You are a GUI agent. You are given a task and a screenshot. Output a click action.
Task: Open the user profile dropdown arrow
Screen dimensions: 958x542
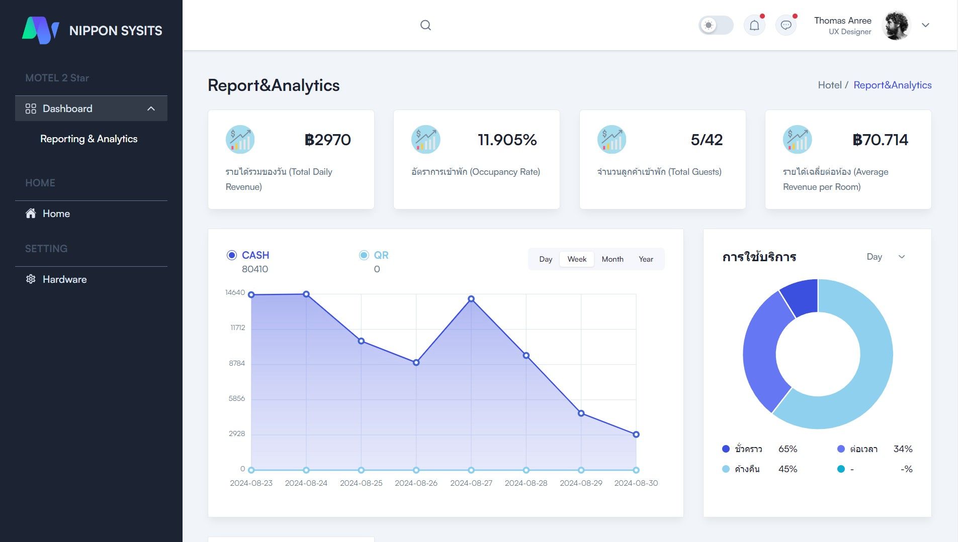coord(925,25)
